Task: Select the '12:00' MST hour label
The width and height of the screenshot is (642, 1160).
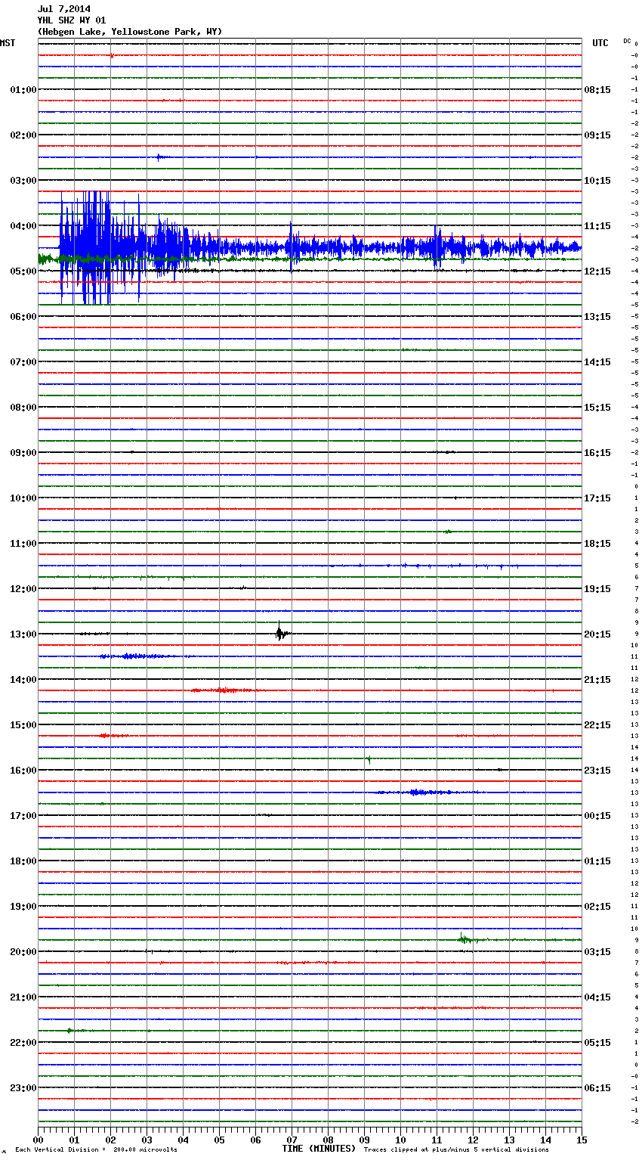Action: coord(23,589)
